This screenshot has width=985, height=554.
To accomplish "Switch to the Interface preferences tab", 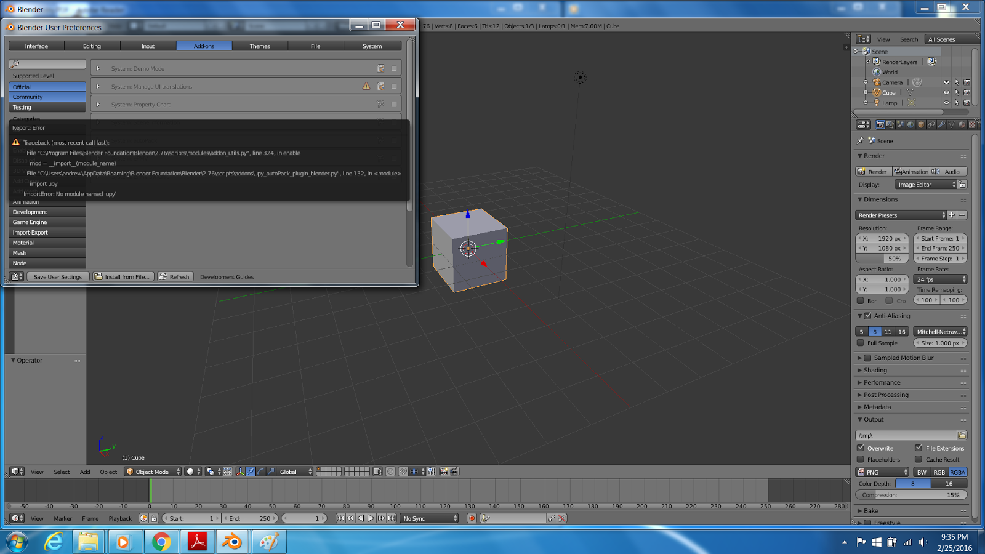I will 36,46.
